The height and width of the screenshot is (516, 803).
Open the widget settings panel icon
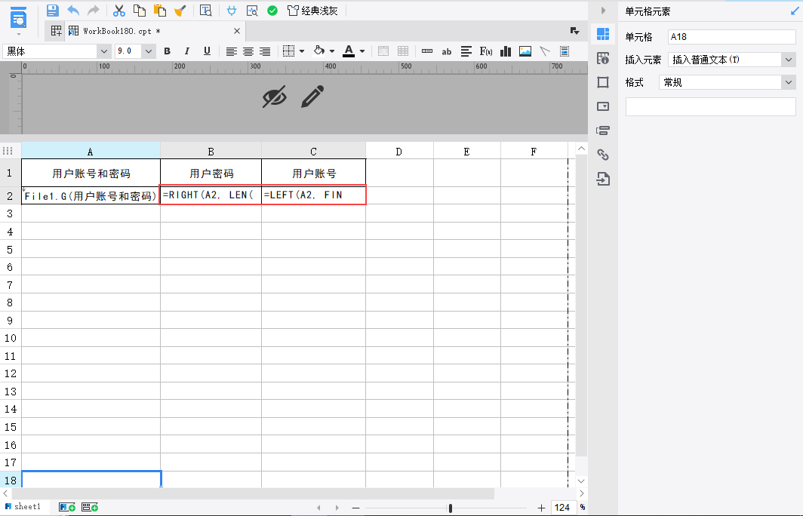603,106
